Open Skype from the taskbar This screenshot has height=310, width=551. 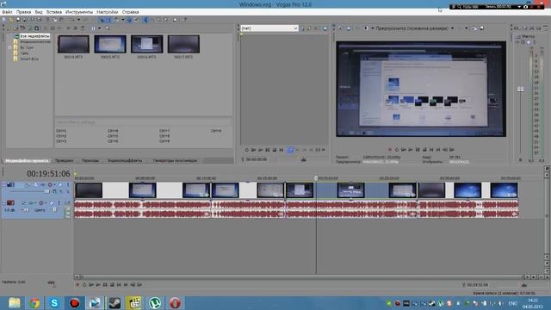click(x=54, y=303)
